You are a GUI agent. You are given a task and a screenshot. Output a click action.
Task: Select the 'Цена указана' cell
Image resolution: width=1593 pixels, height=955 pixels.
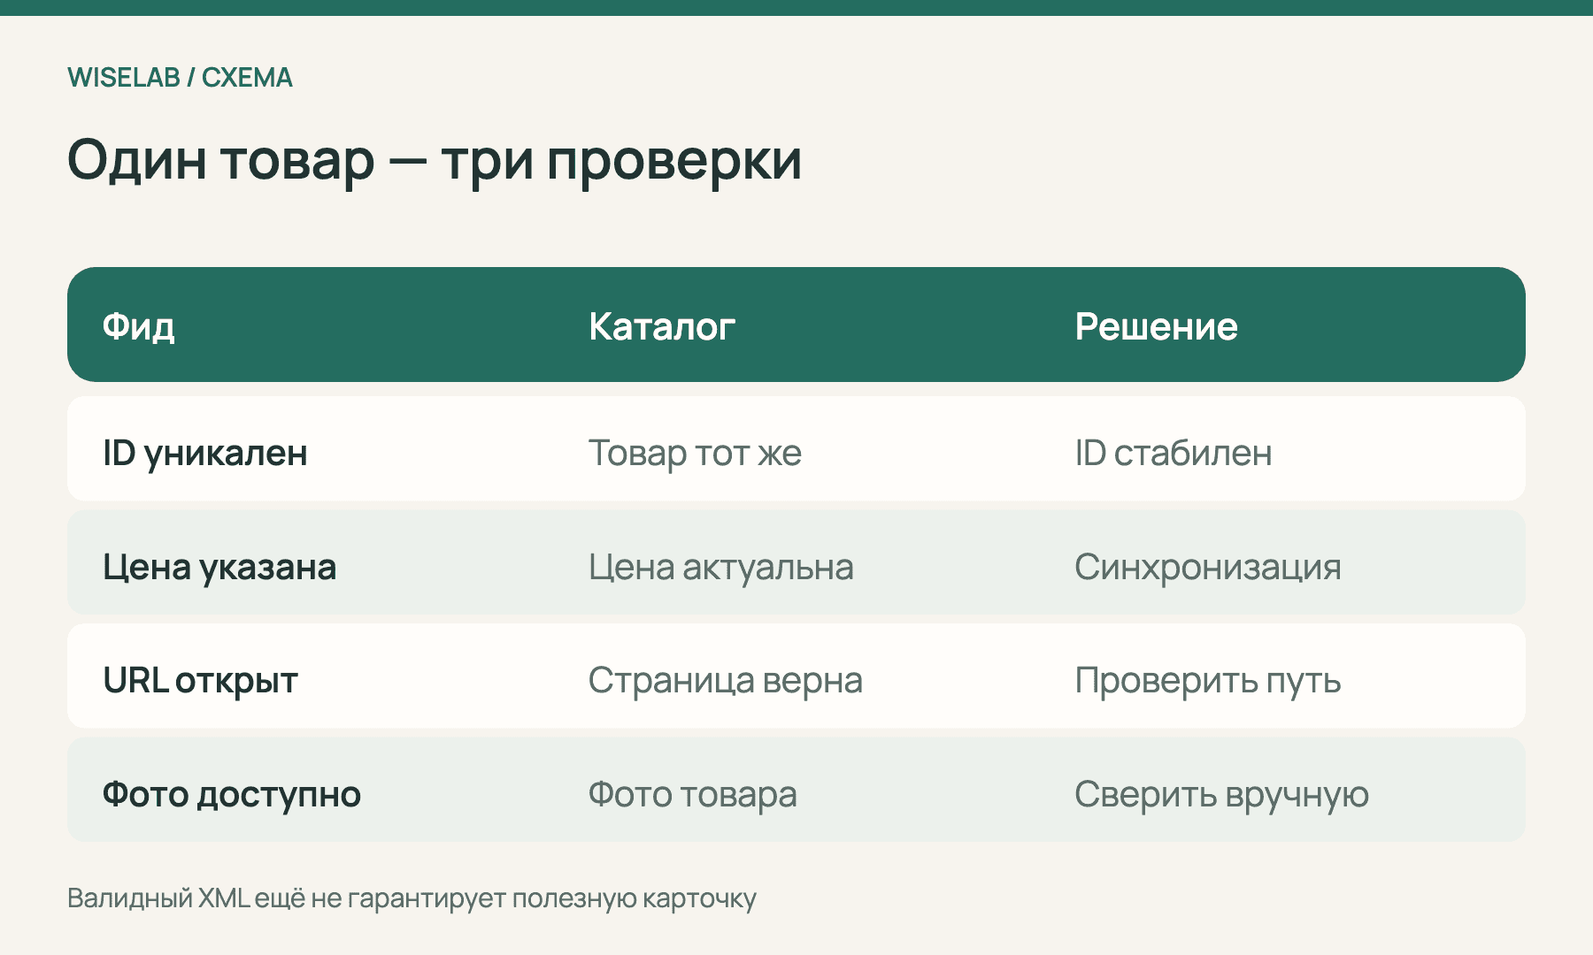[x=219, y=567]
